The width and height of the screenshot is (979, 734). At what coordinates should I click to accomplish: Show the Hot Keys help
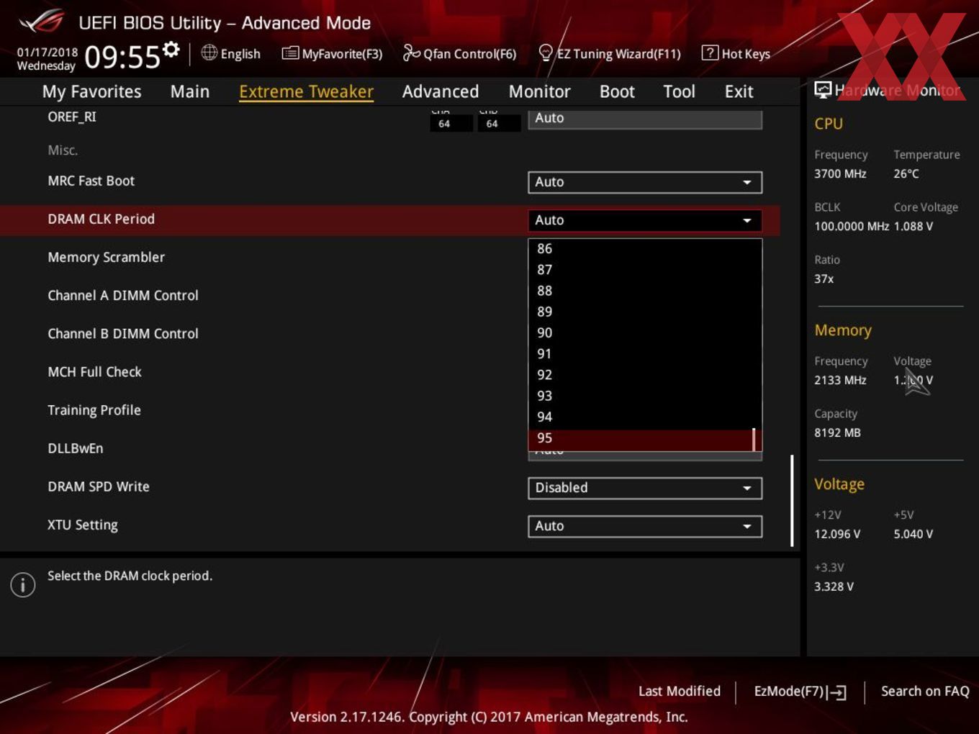[736, 53]
